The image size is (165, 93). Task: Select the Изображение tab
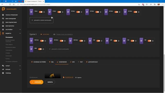(62, 62)
